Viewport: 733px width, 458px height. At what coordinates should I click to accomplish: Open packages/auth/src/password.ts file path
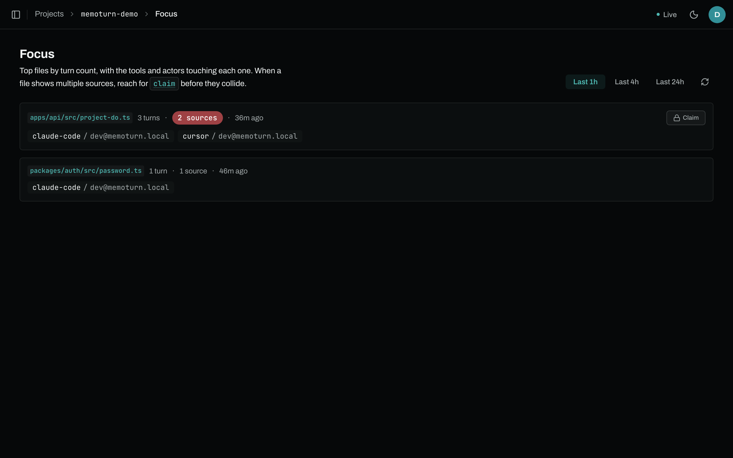(x=86, y=171)
